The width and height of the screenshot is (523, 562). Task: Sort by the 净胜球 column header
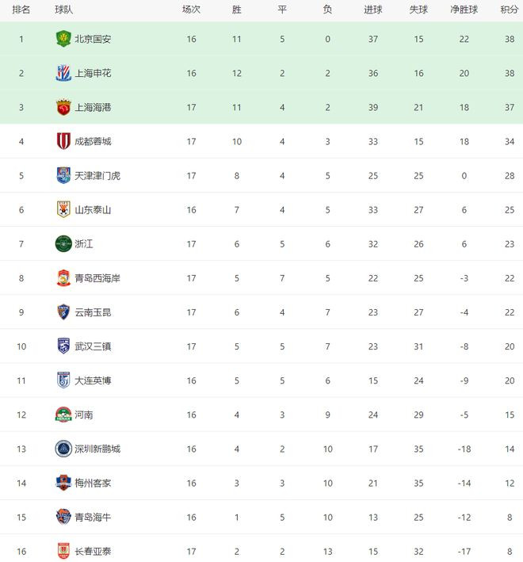pos(464,10)
